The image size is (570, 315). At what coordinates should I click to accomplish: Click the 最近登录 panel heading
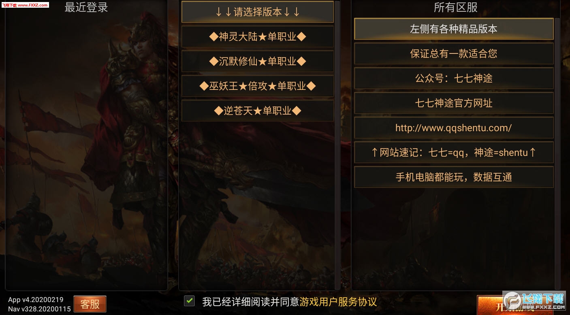pyautogui.click(x=86, y=7)
